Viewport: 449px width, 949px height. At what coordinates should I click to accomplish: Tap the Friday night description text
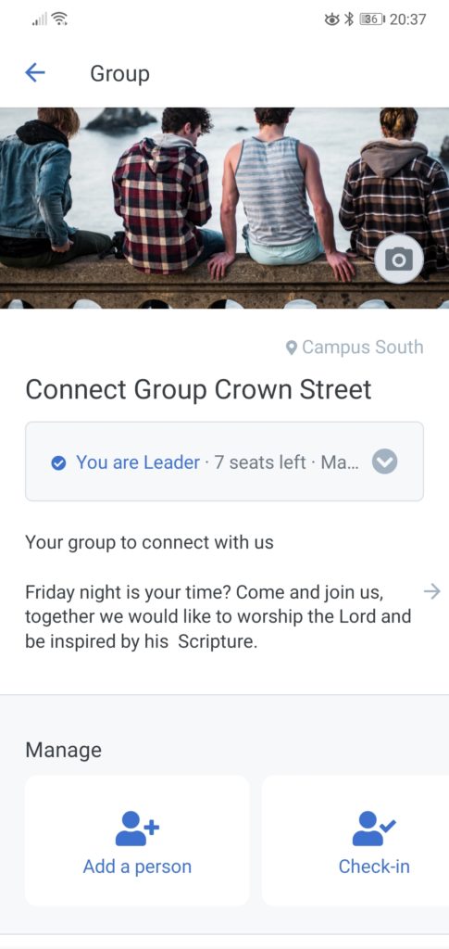[218, 616]
